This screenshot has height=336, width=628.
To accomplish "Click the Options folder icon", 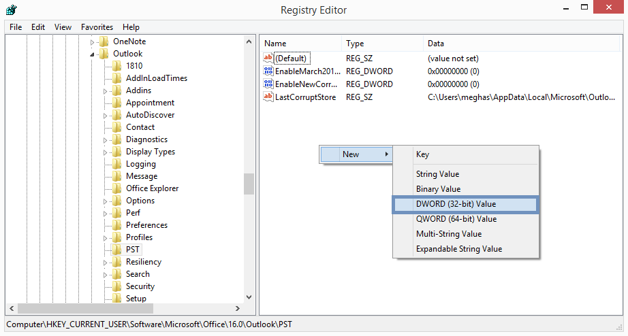I will click(x=116, y=201).
